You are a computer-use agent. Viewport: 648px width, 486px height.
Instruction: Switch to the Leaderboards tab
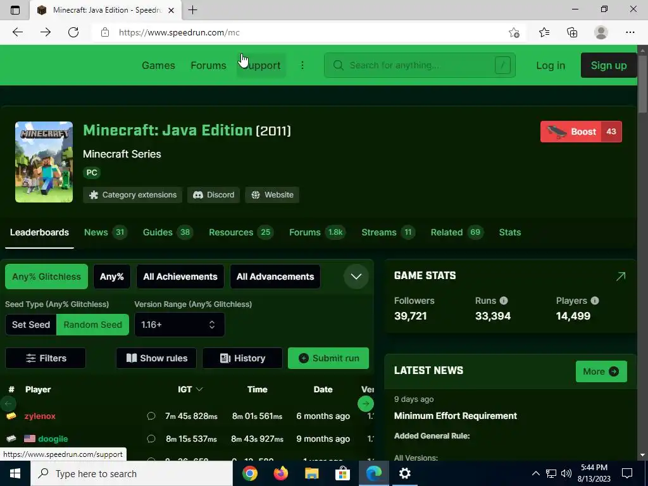(39, 232)
